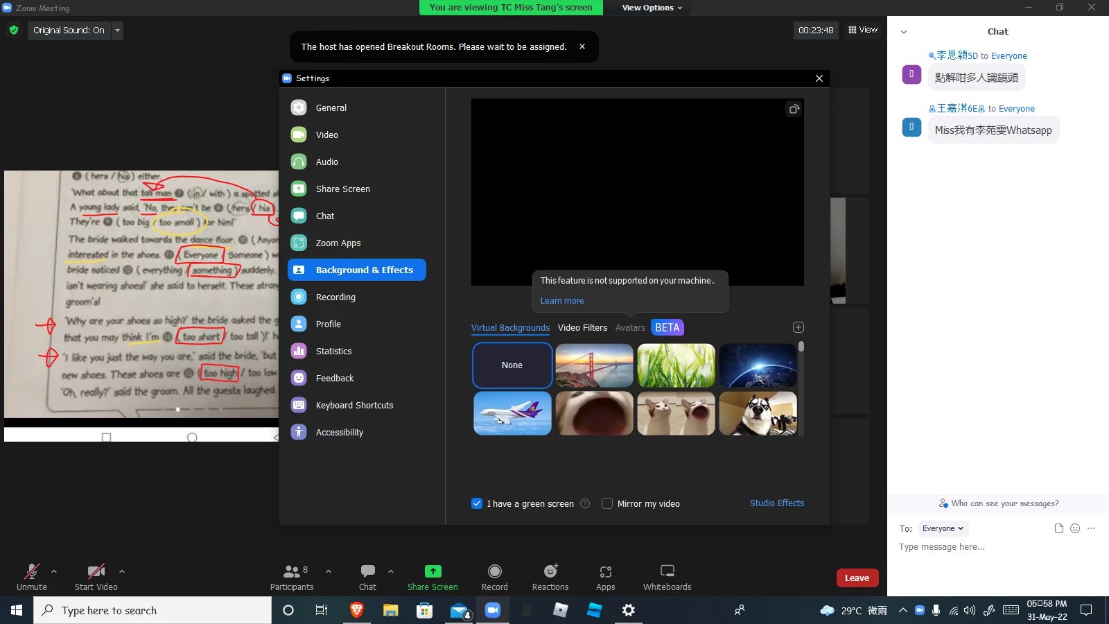
Task: Add a new virtual background image
Action: [798, 327]
